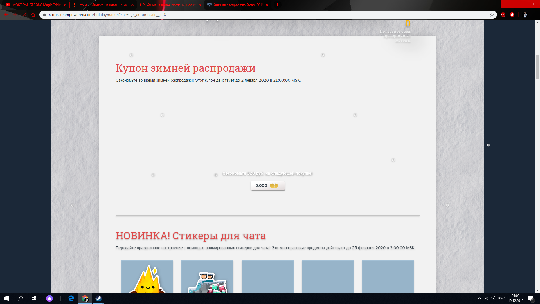Select the Зимняя распродажа Steam tab
This screenshot has height=304, width=540.
point(237,5)
